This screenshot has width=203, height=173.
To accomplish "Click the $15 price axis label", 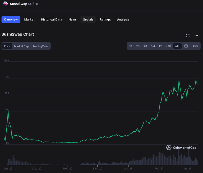I will point(7,93).
